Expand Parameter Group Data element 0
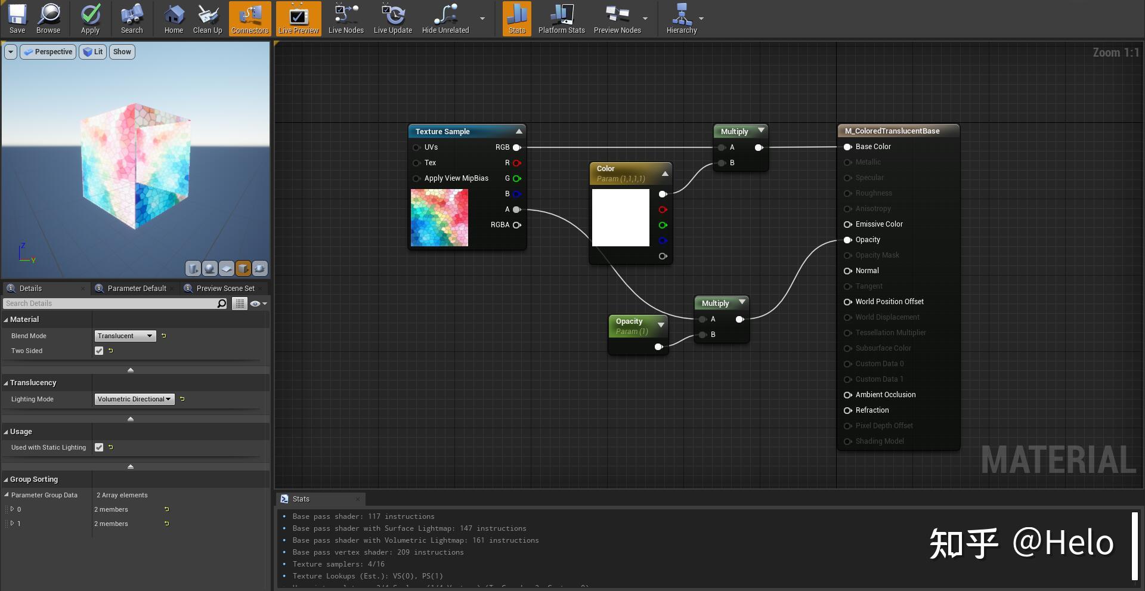 click(x=12, y=509)
